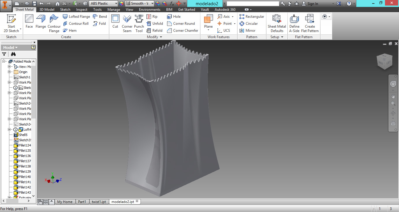Open Sheet Metal Defaults

[x=276, y=23]
